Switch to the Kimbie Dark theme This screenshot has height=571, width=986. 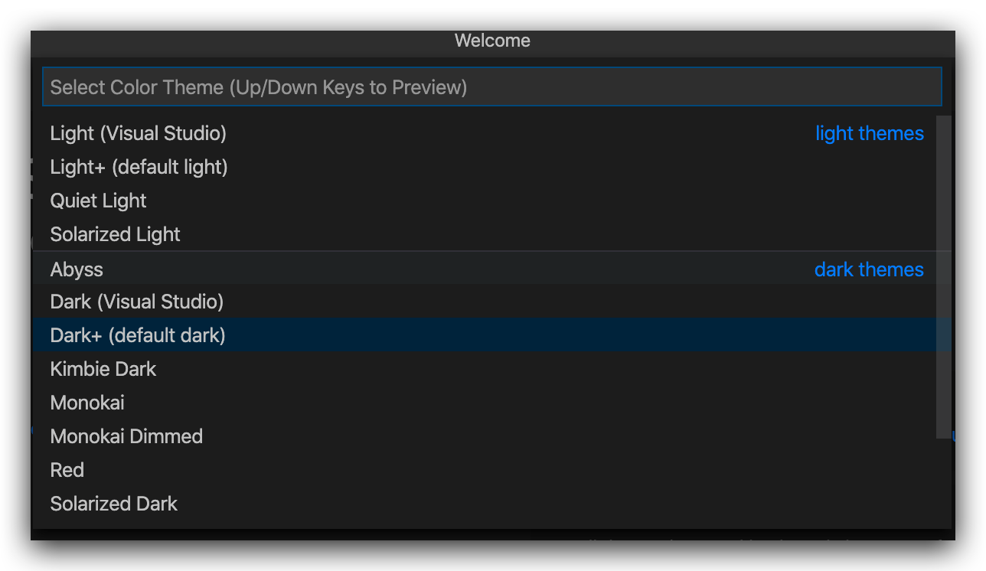point(103,369)
